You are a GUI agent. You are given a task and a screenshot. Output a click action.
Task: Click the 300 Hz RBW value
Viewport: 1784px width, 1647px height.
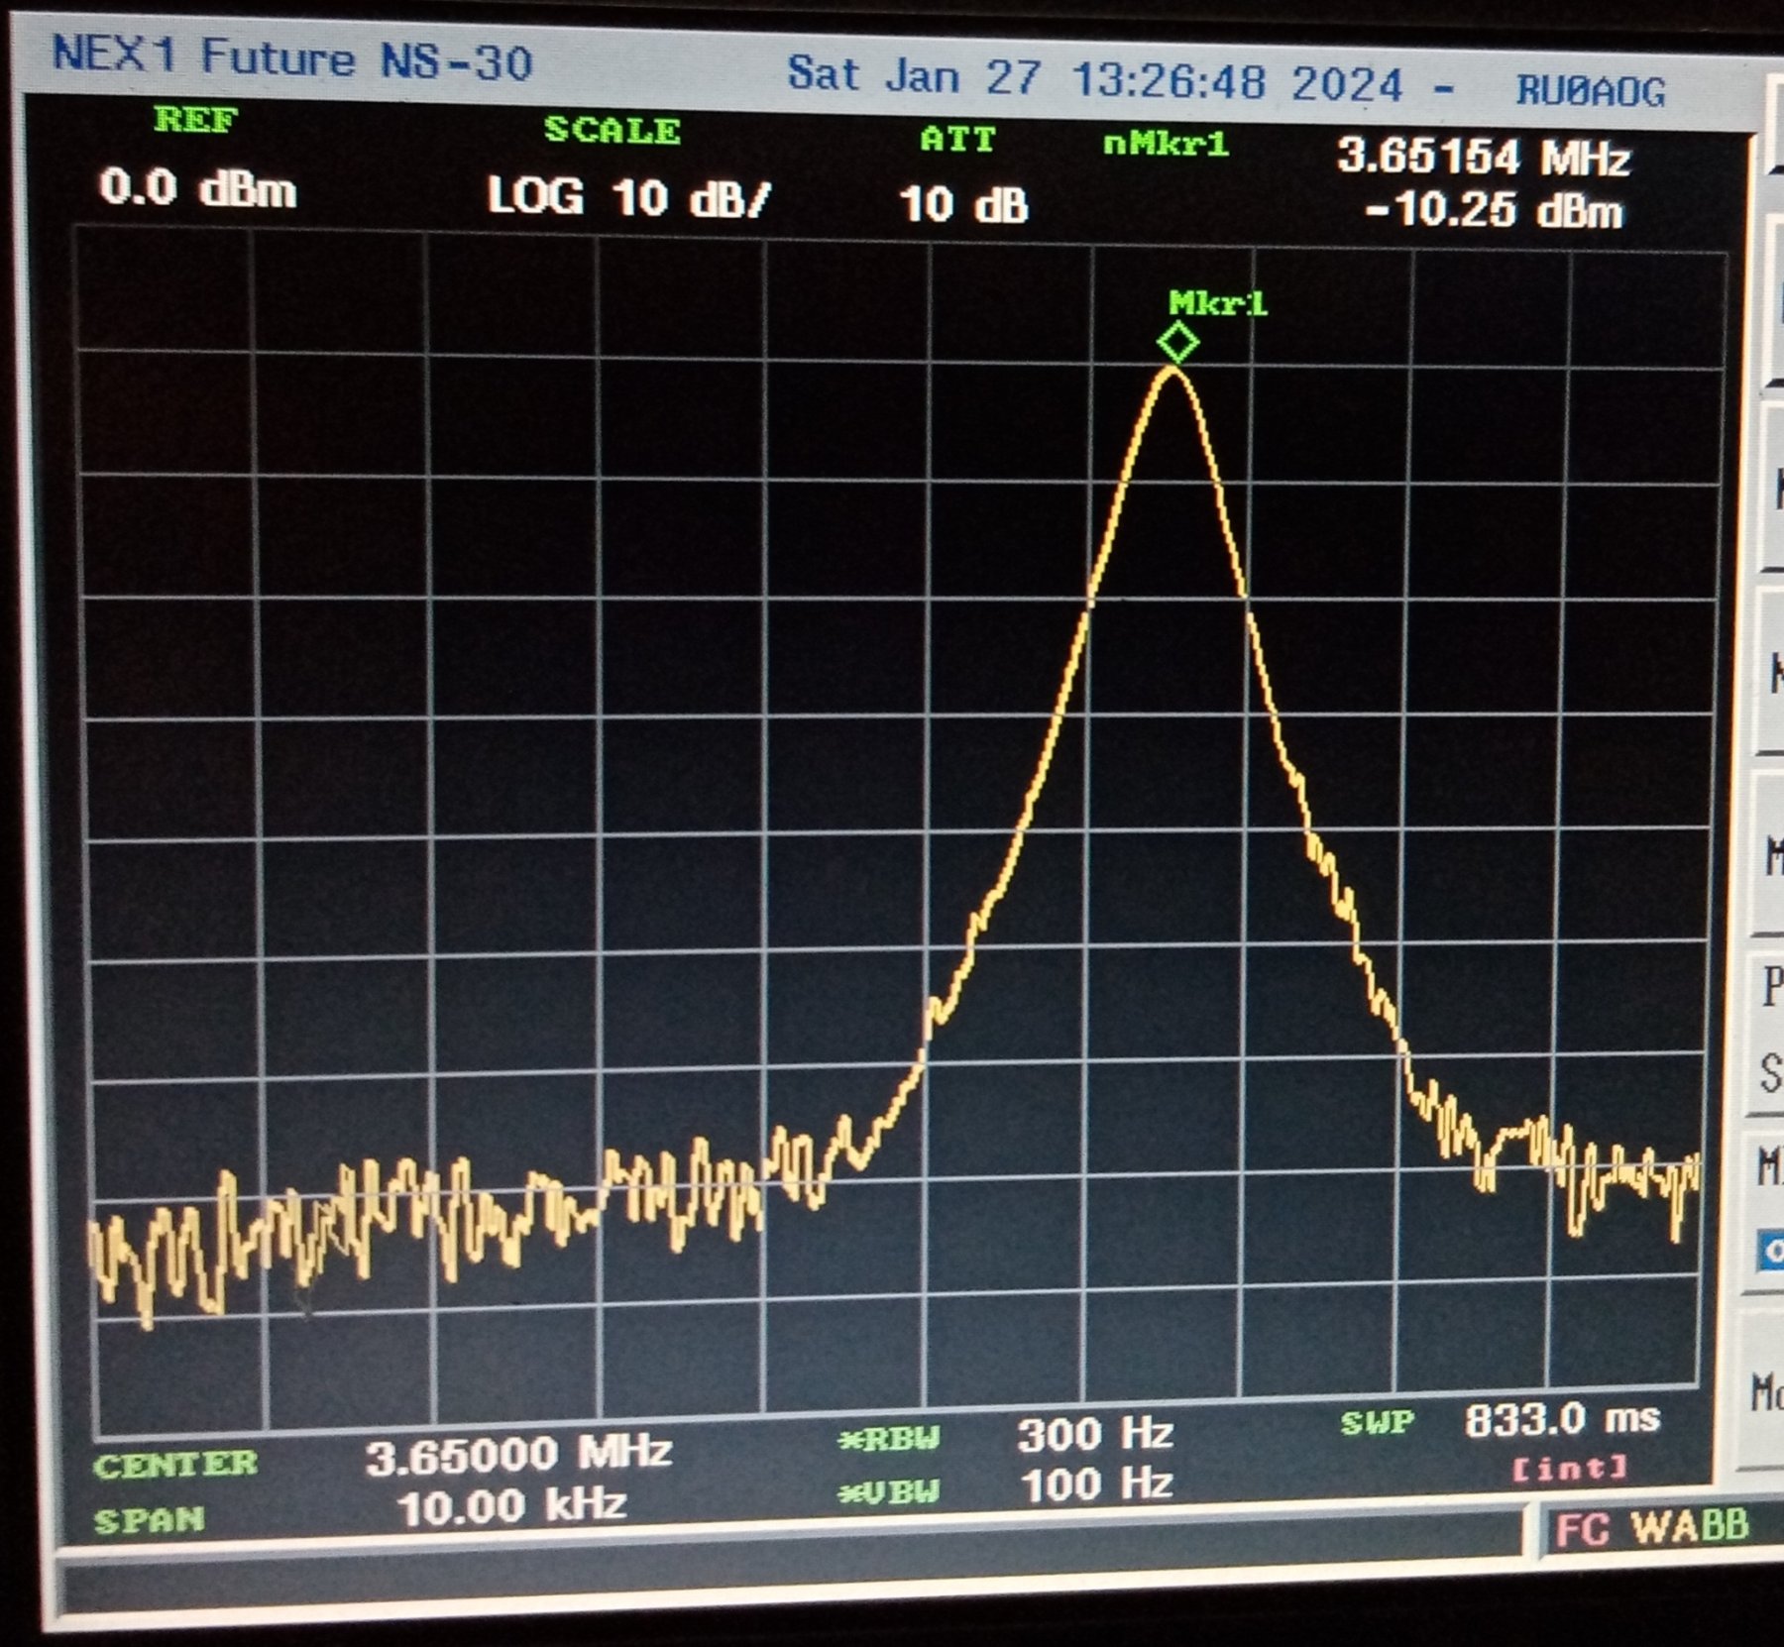[x=1095, y=1434]
